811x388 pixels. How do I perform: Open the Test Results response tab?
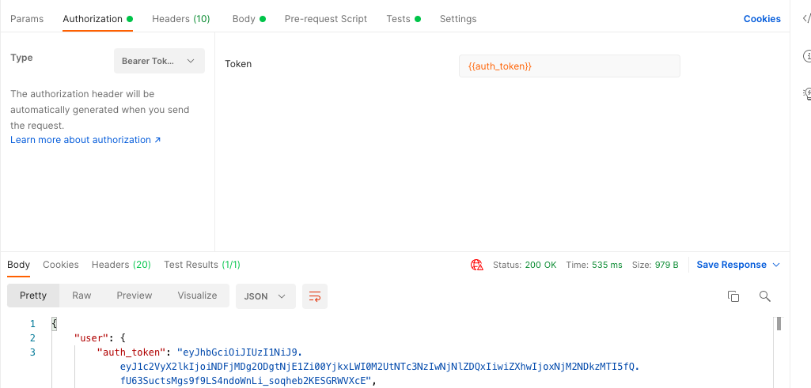(x=202, y=265)
